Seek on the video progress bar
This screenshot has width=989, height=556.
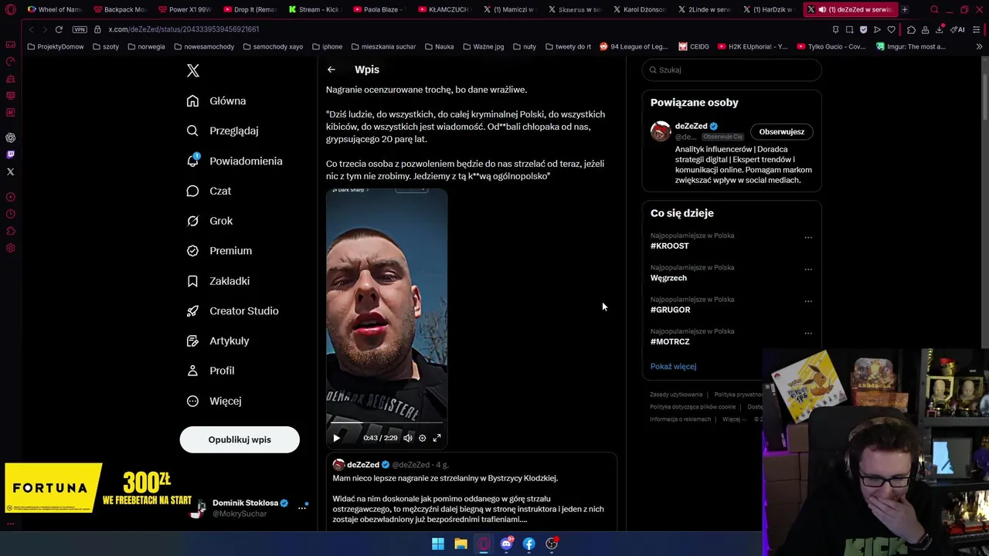point(386,423)
